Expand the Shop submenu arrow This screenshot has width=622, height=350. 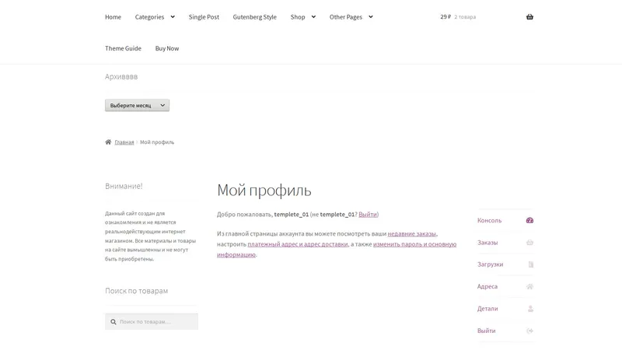point(313,16)
